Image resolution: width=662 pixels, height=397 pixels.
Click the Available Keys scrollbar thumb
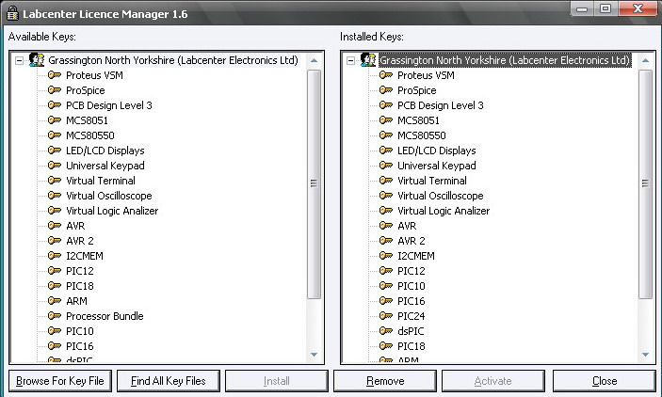coord(314,184)
